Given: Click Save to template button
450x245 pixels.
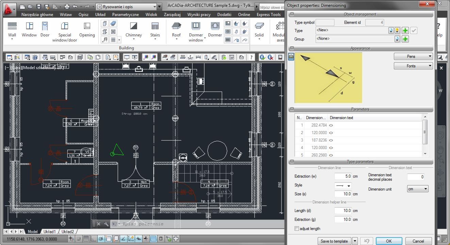Looking at the screenshot, I should click(334, 241).
